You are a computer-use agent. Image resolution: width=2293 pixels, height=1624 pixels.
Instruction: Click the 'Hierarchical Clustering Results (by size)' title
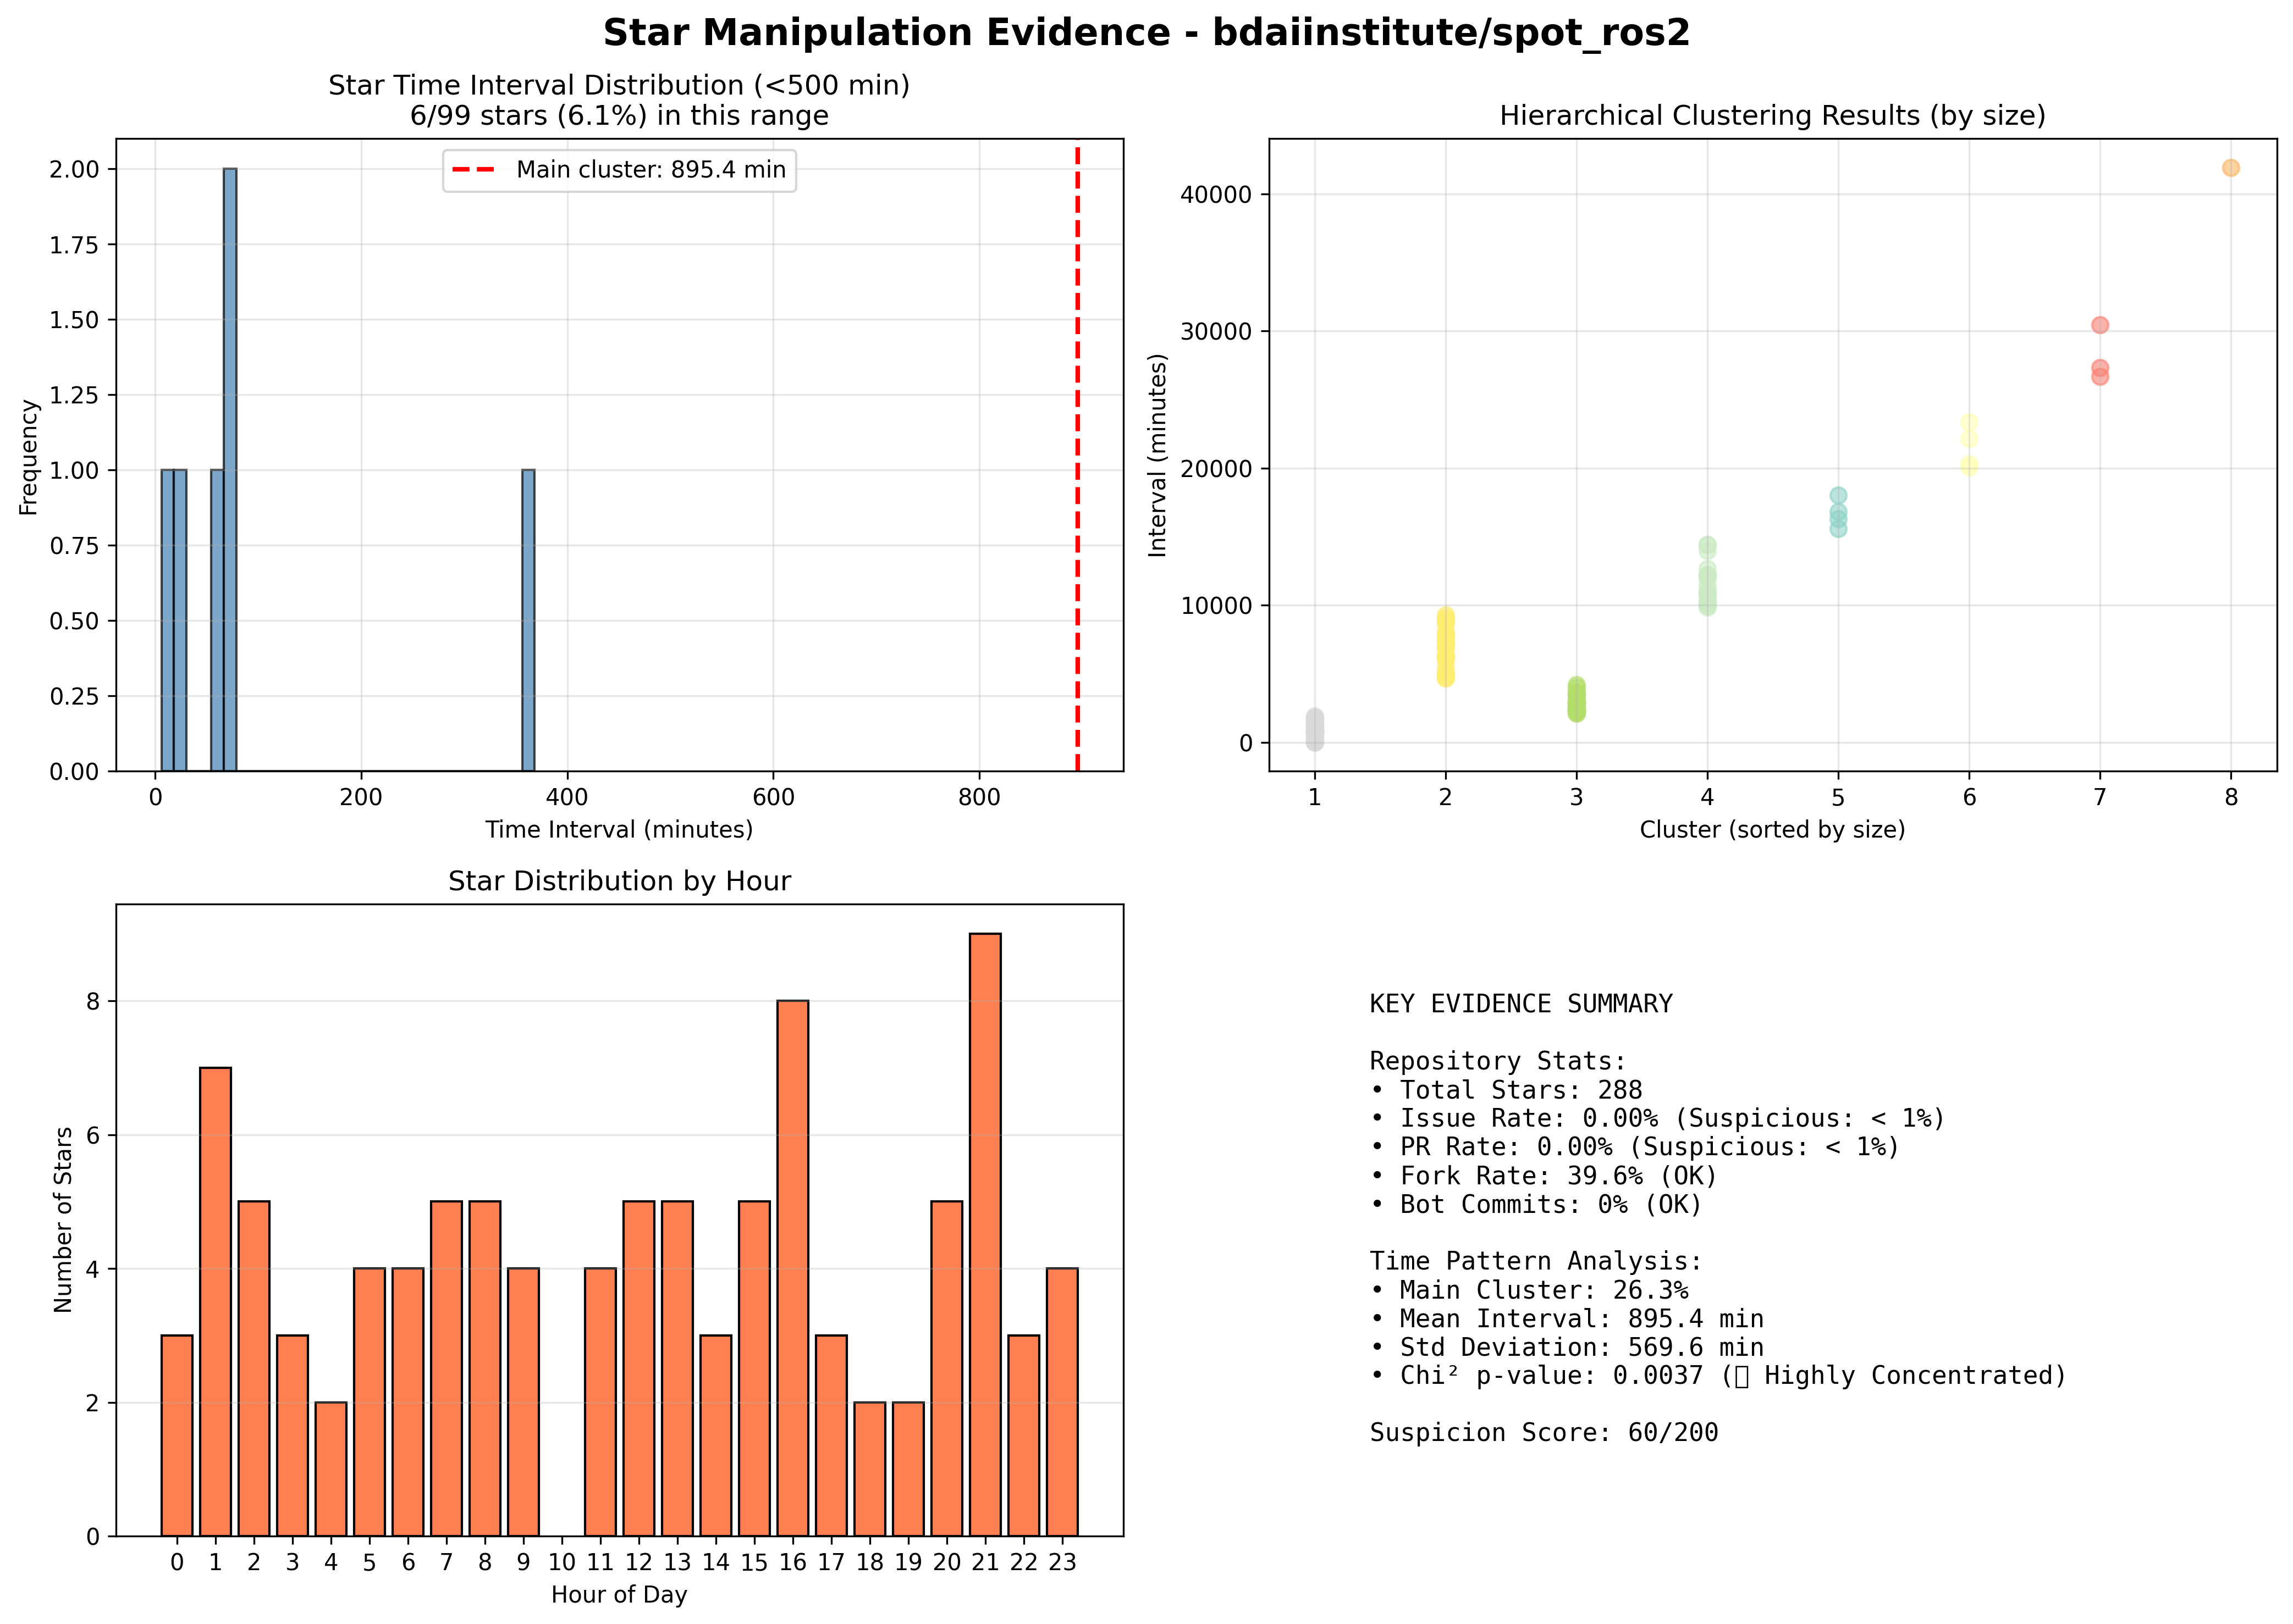click(1772, 116)
